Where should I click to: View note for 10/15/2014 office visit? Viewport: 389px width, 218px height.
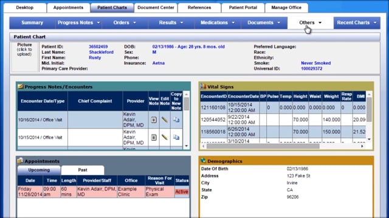pos(154,137)
